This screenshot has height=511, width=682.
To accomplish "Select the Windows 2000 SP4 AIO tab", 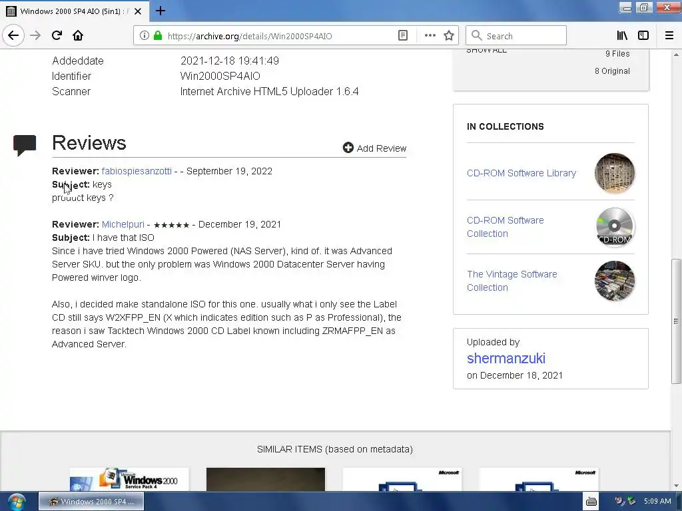I will pyautogui.click(x=75, y=11).
